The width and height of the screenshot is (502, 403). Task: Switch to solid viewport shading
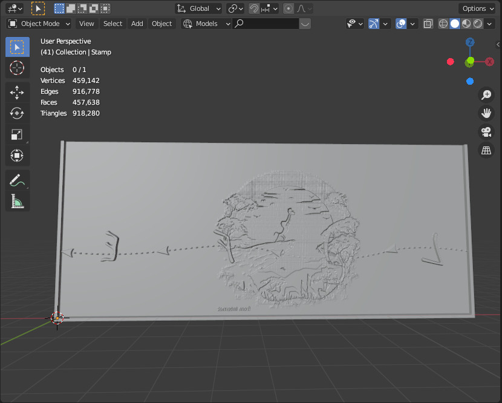click(455, 24)
